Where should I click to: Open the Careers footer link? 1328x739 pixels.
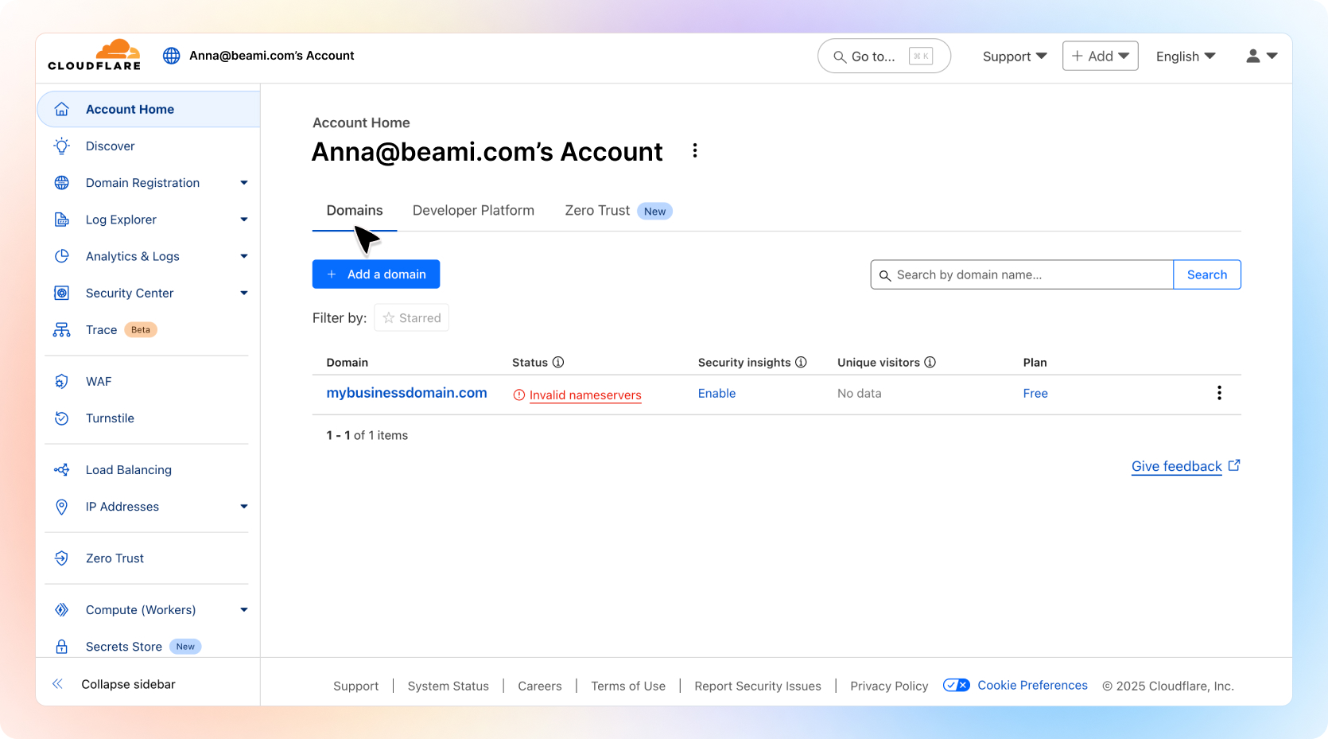pos(540,686)
